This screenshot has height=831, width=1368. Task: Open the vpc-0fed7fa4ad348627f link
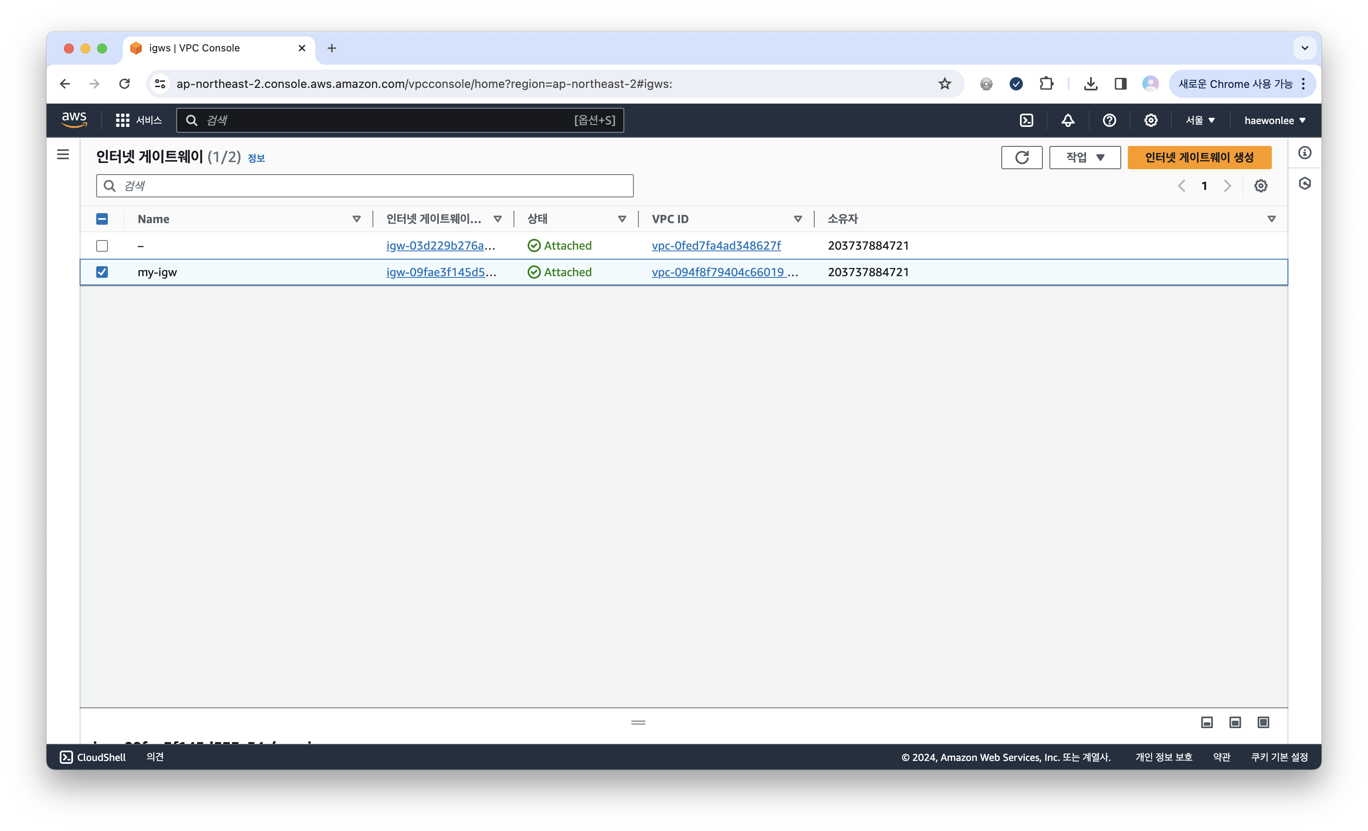(x=716, y=246)
